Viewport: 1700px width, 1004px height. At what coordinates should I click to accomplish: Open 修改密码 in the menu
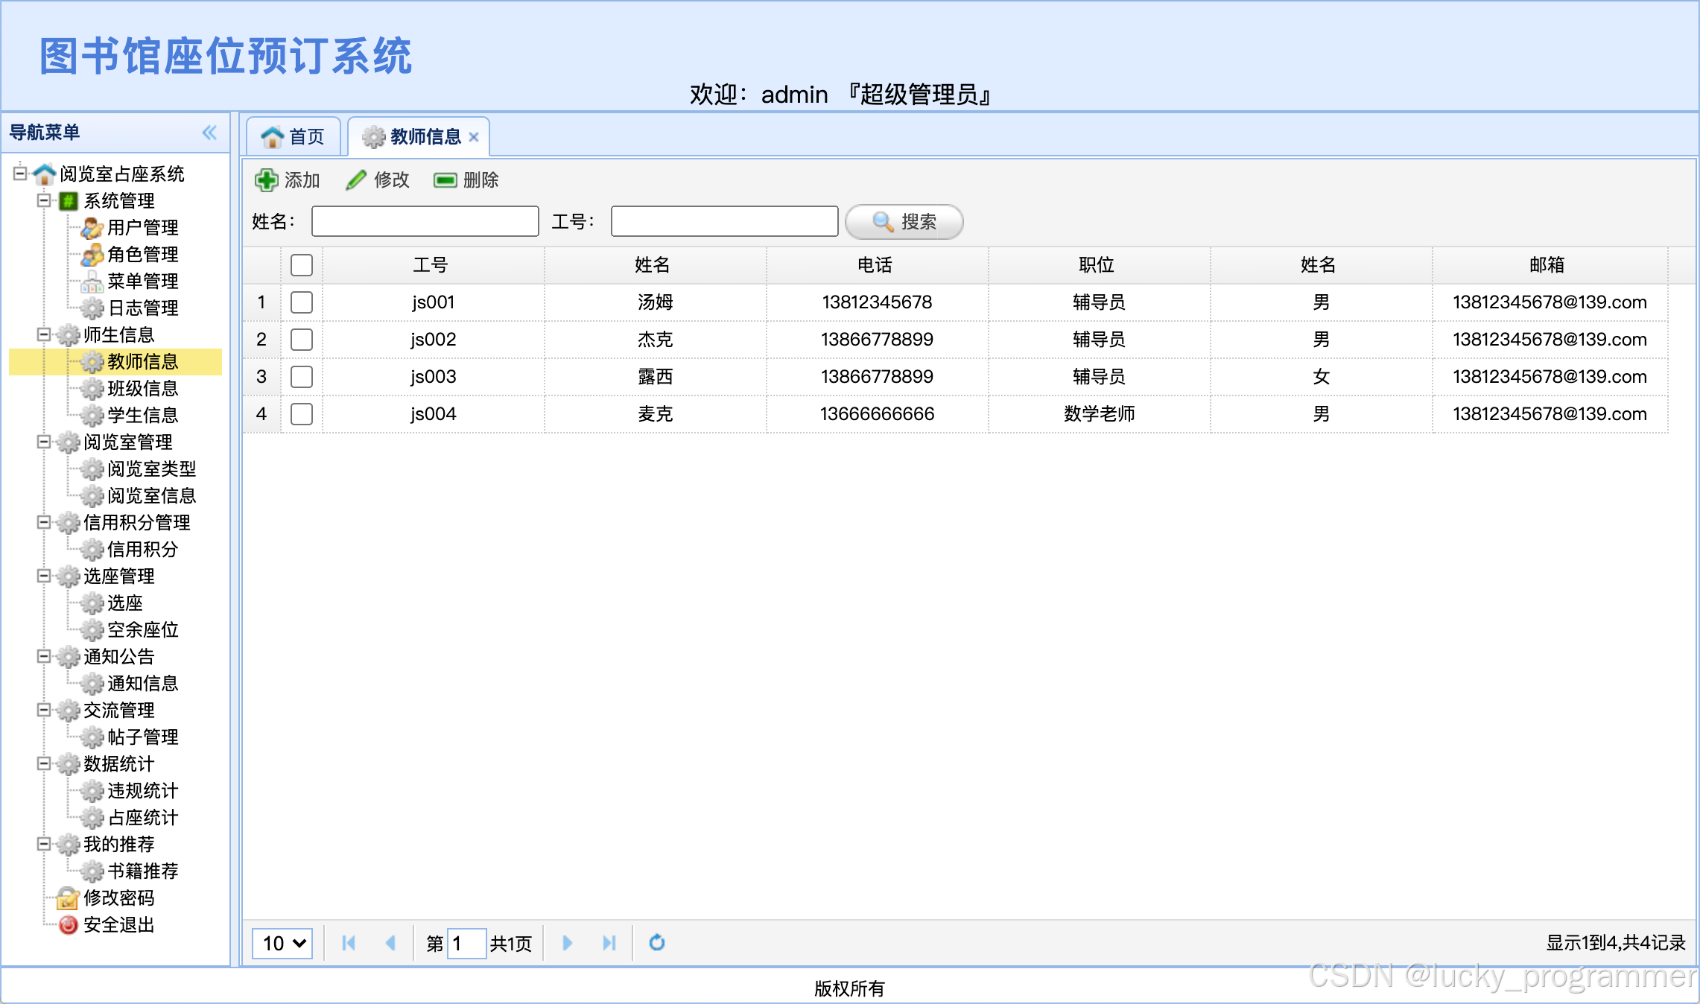[x=118, y=898]
